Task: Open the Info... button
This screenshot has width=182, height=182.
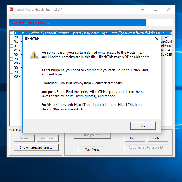Action: coord(135,138)
